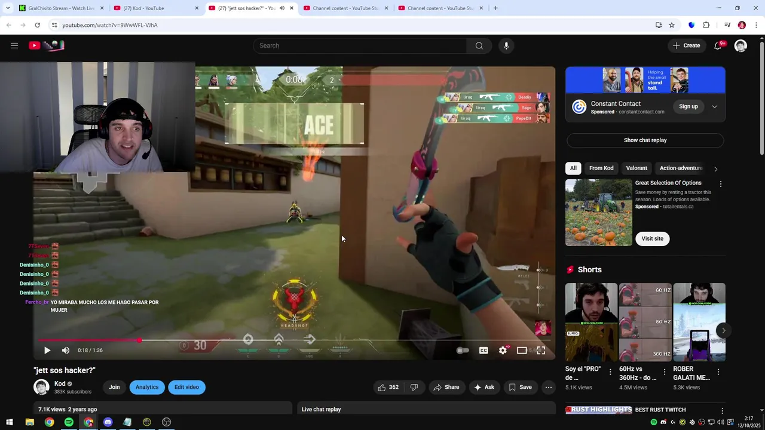Start voice search with the microphone
Screen dimensions: 765x430
pyautogui.click(x=506, y=45)
